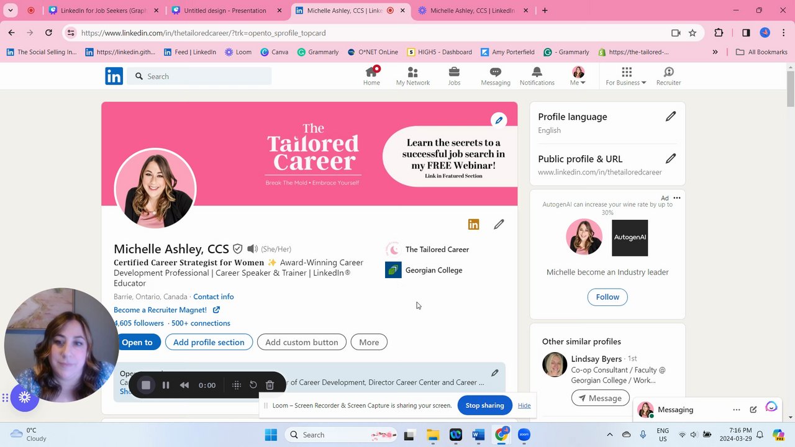Open Georgian College school link
795x447 pixels.
tap(424, 270)
